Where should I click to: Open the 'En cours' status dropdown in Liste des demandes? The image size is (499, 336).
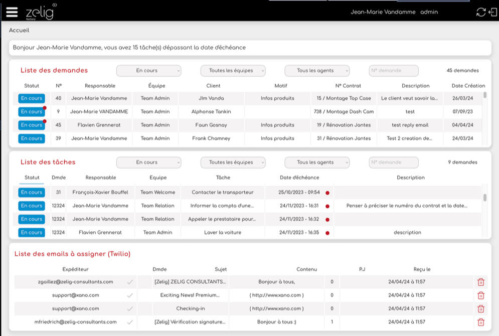coord(148,71)
